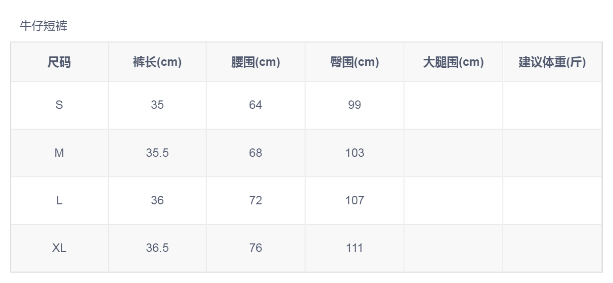Select the 尺码 column header
Screen dimensions: 613x283
(x=59, y=62)
